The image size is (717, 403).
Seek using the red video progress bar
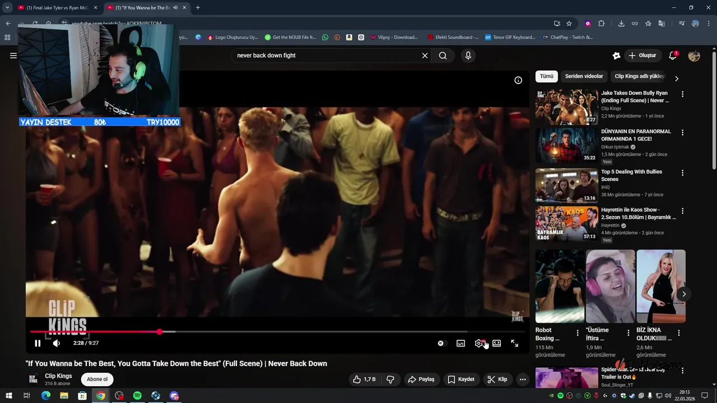tap(277, 332)
